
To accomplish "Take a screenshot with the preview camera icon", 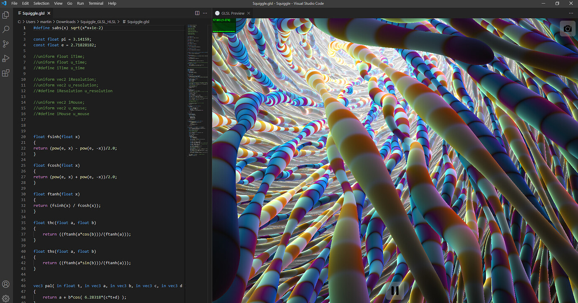I will 568,28.
